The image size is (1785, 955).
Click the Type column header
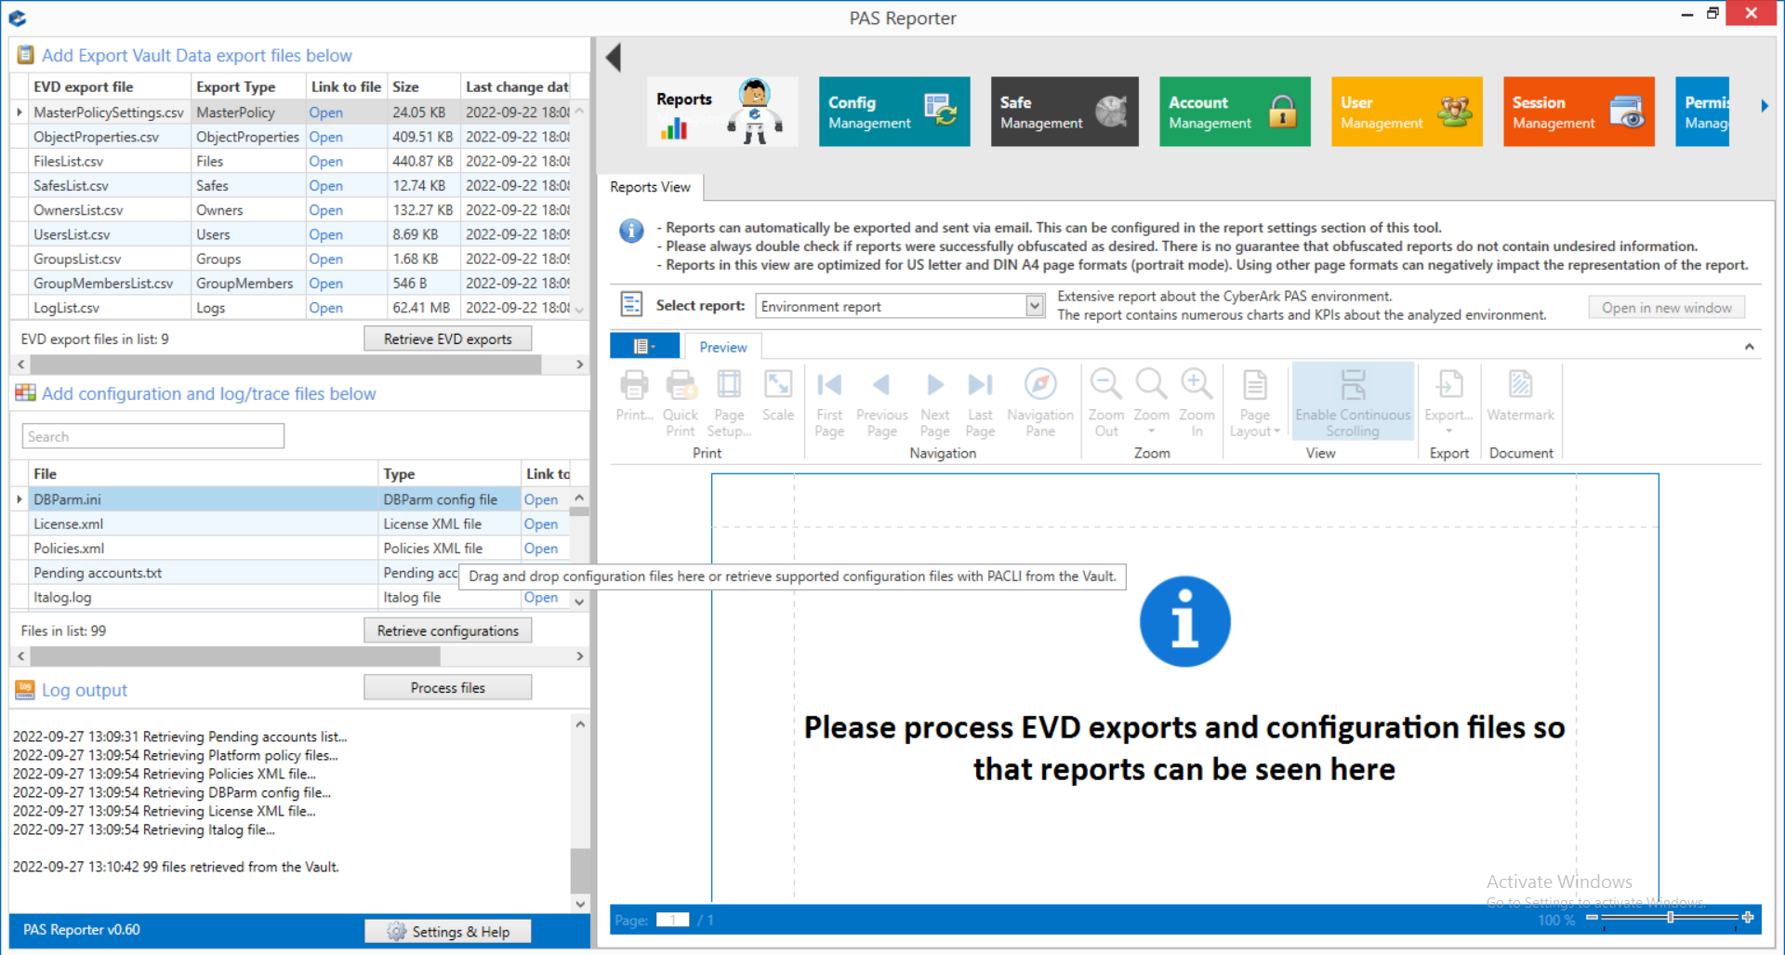[x=449, y=473]
